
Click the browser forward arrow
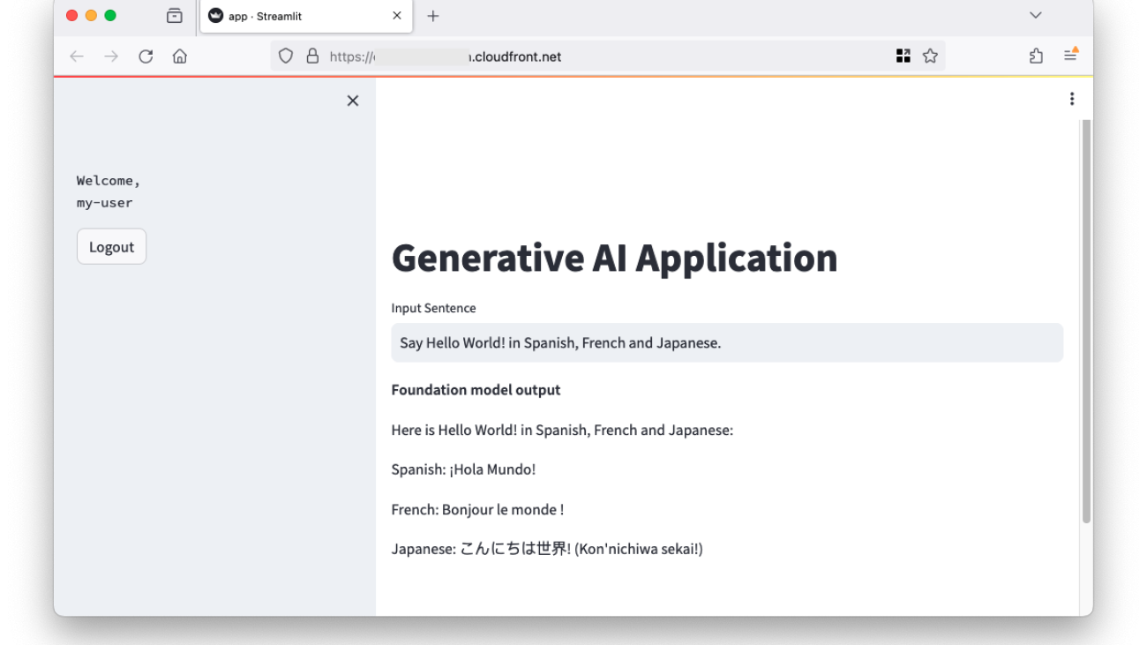click(111, 56)
